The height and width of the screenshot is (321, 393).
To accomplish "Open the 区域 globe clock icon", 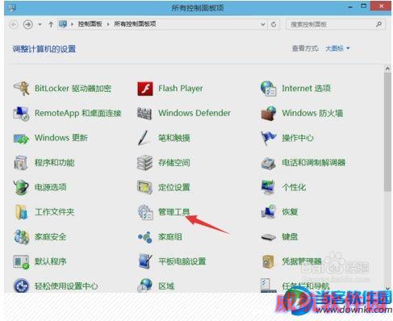I will (x=144, y=286).
